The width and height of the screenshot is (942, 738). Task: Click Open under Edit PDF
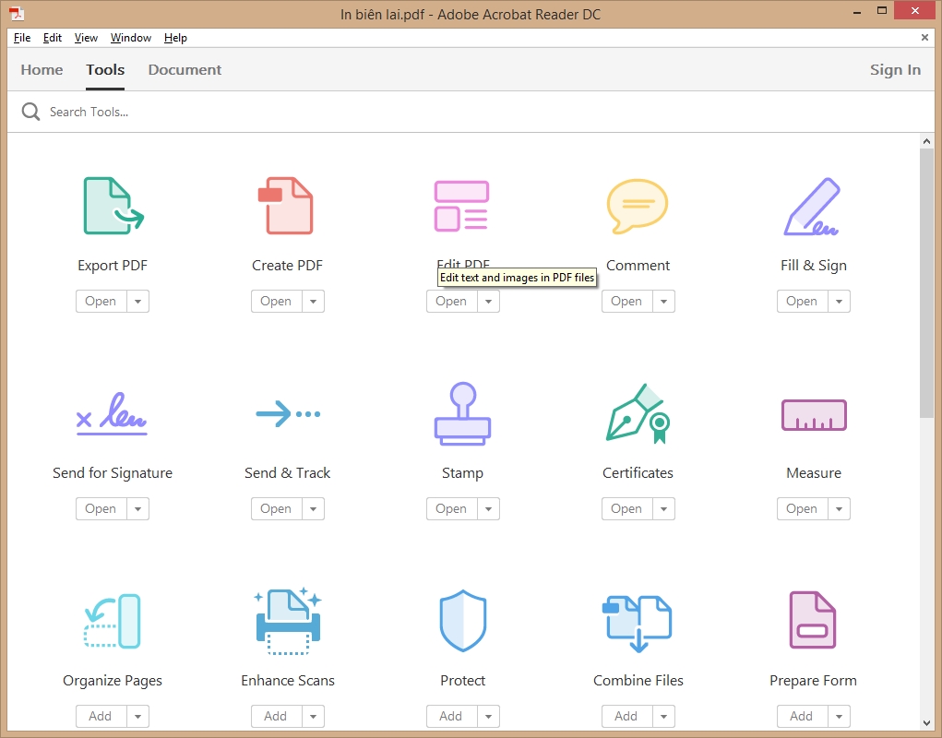(452, 302)
